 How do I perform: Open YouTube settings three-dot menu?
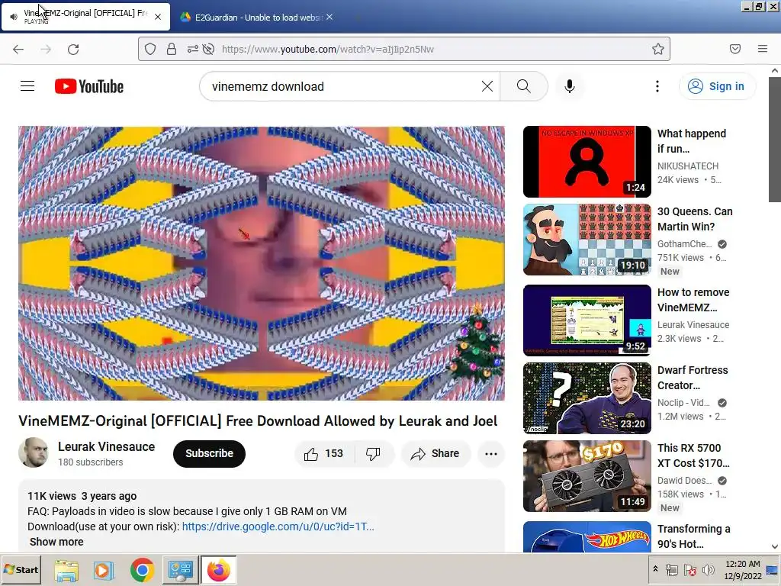pyautogui.click(x=657, y=86)
